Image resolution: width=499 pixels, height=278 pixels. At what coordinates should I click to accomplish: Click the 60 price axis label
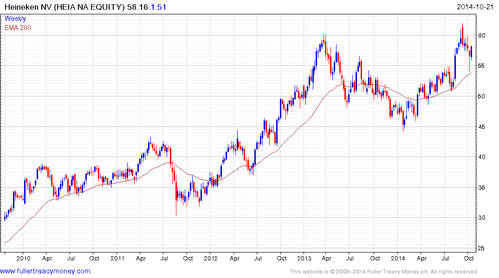(482, 36)
